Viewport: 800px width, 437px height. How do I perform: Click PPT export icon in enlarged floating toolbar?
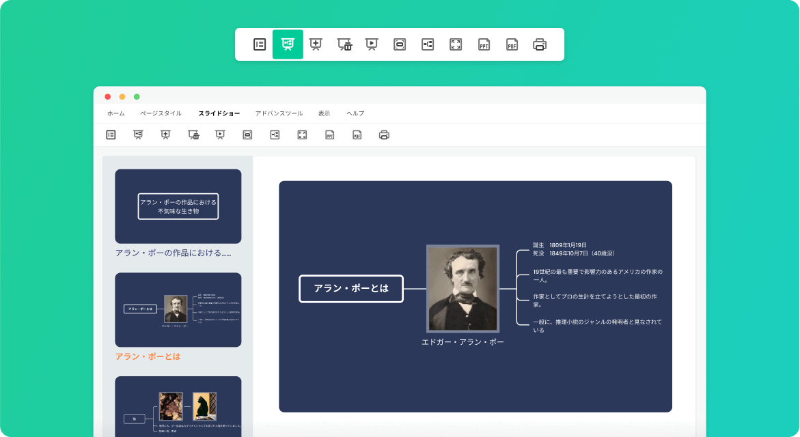[484, 44]
